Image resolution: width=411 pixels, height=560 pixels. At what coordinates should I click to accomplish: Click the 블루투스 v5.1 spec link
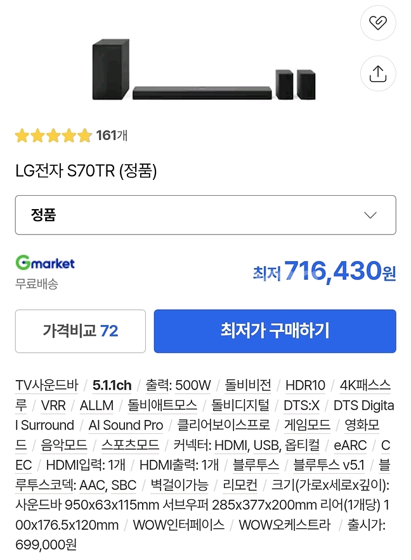329,465
